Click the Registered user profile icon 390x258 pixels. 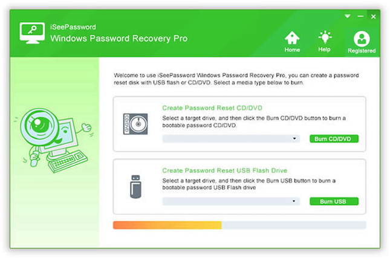tap(362, 39)
